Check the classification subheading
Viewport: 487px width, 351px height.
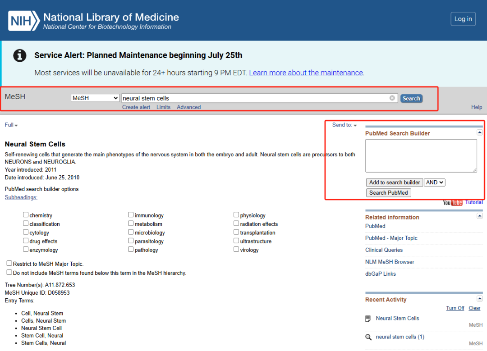[26, 223]
